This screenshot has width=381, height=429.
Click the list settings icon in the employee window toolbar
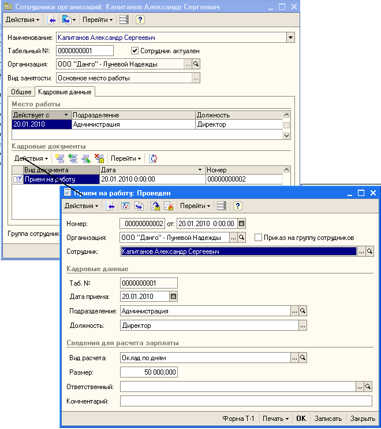124,20
